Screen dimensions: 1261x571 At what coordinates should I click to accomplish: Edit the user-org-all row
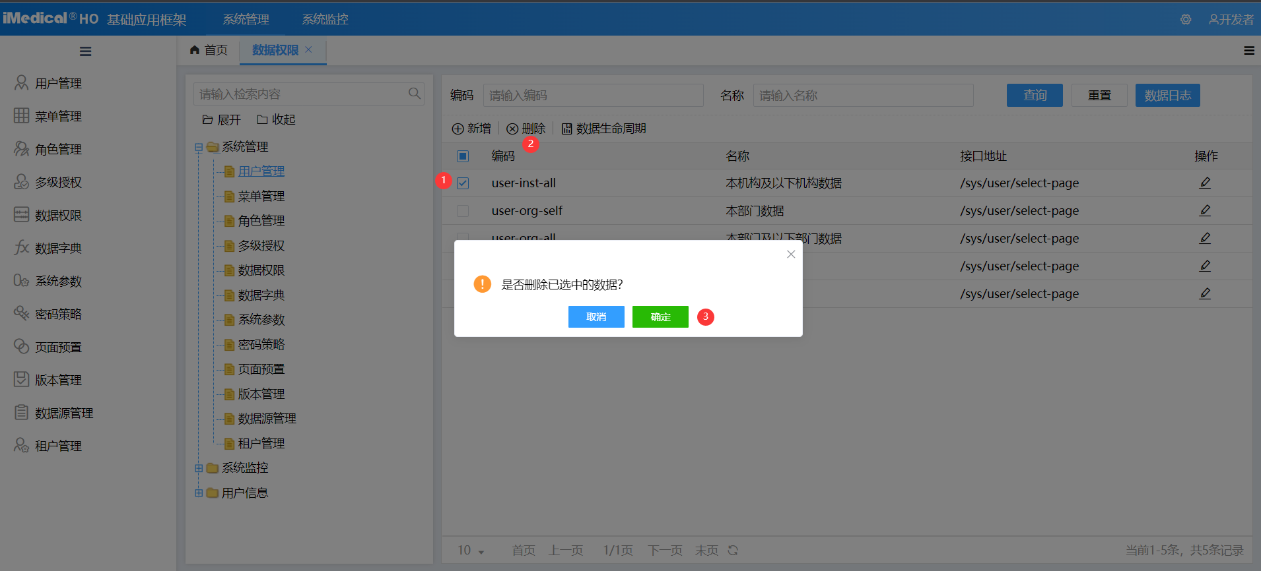1205,238
